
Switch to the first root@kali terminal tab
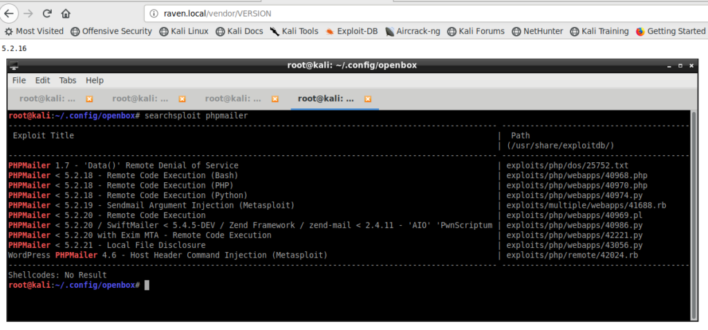pyautogui.click(x=47, y=99)
